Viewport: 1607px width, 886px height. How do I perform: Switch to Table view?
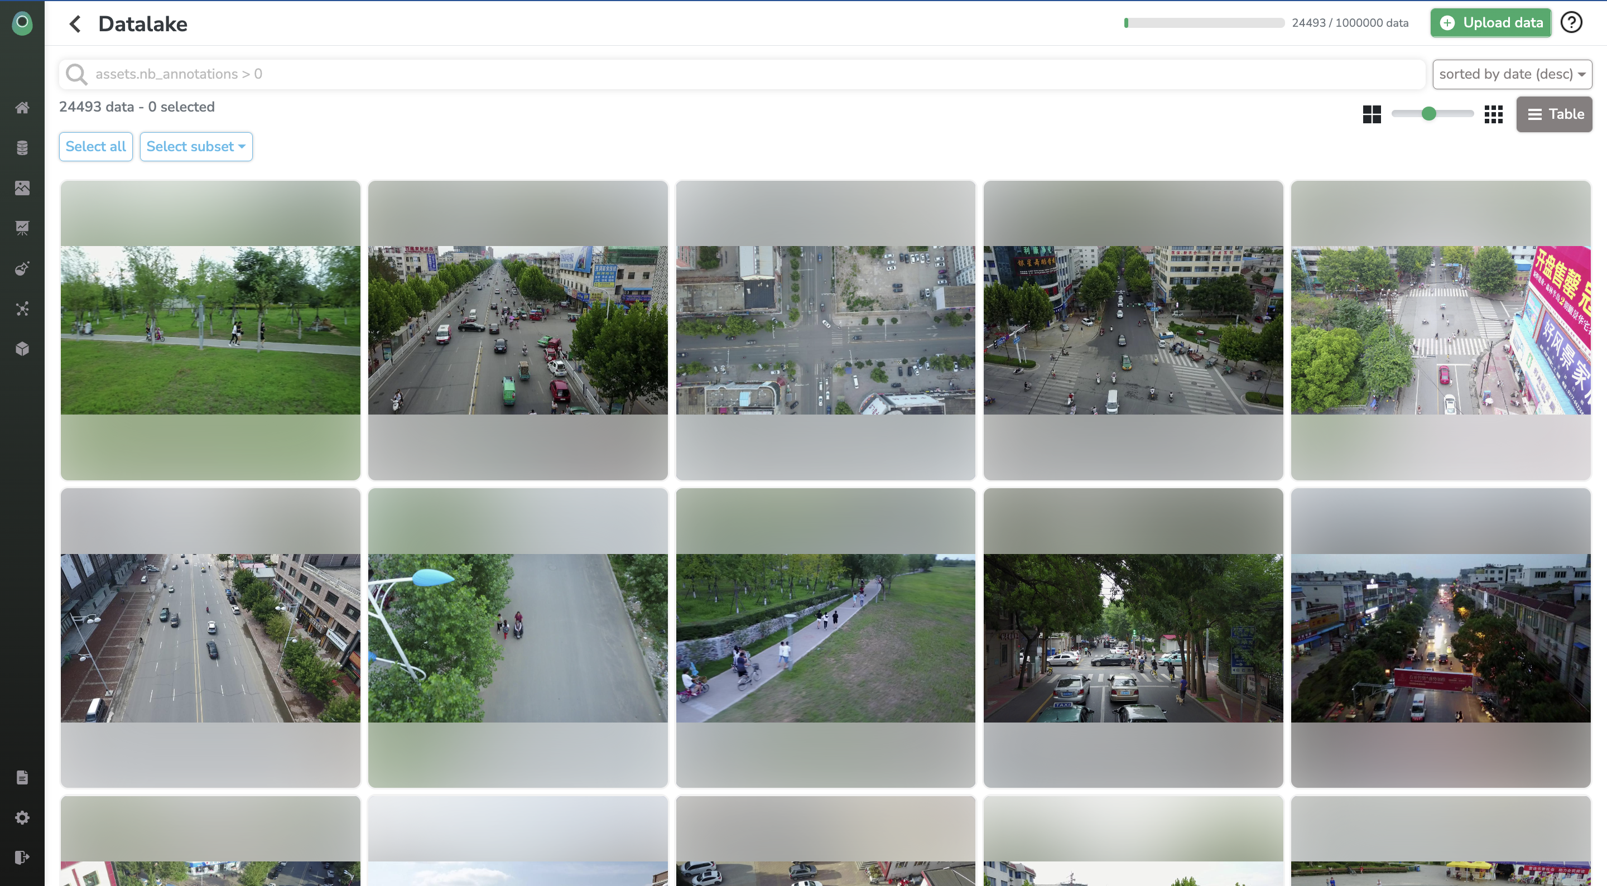coord(1554,114)
